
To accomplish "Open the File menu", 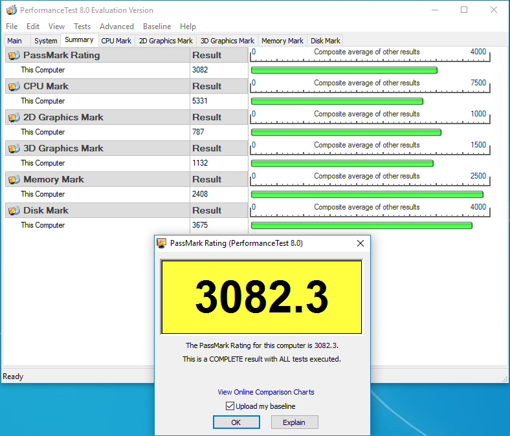I will (12, 27).
